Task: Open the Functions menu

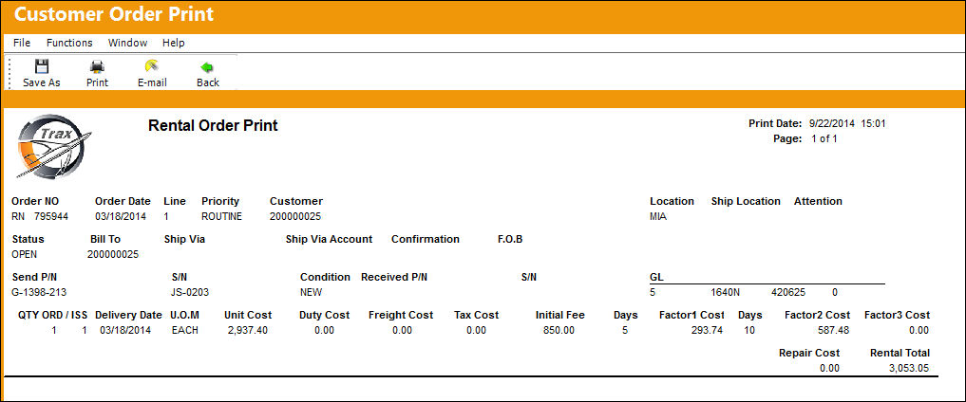Action: 69,43
